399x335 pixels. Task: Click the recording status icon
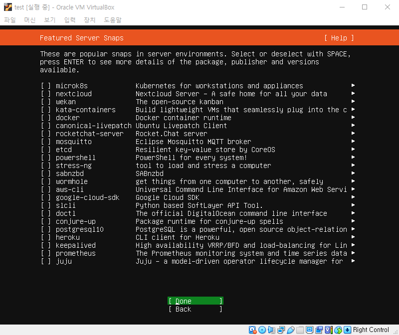pyautogui.click(x=319, y=330)
